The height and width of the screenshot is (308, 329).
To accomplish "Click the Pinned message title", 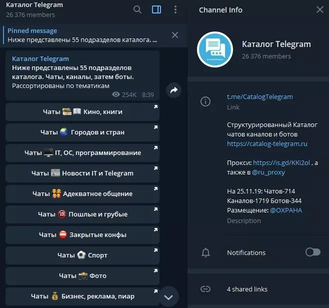I will coord(32,31).
